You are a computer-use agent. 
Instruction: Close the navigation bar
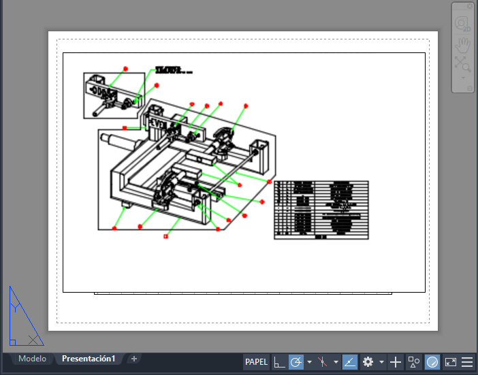tap(470, 6)
